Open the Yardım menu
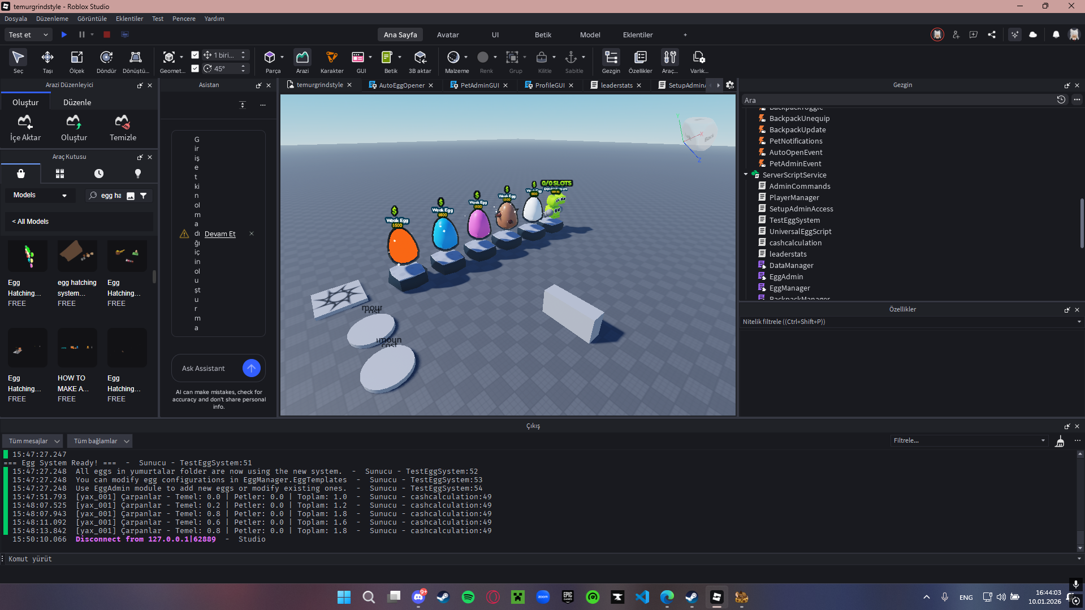Viewport: 1085px width, 610px height. coord(214,19)
